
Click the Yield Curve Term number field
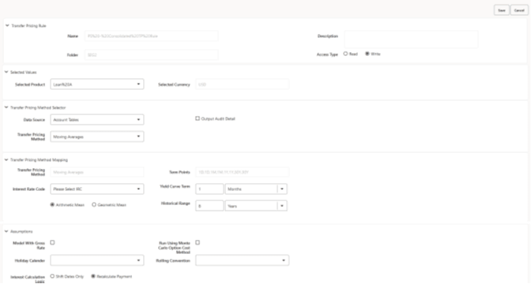(209, 189)
